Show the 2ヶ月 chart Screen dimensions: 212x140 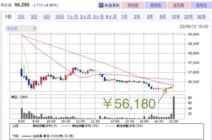85,17
